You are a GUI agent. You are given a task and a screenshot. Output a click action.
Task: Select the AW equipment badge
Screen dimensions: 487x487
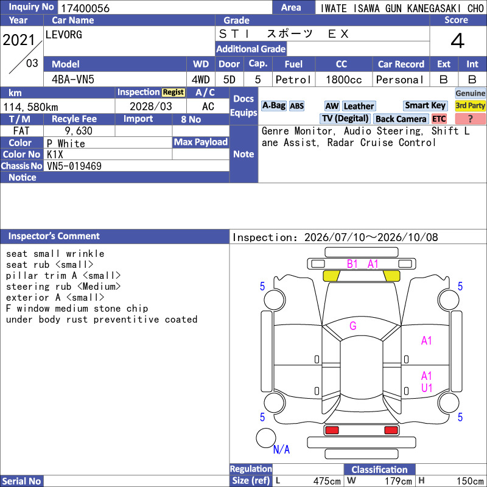[332, 106]
